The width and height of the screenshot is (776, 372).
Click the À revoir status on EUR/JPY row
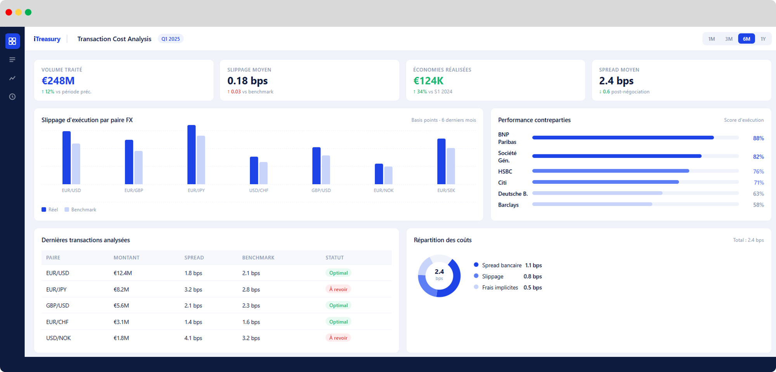click(x=338, y=289)
